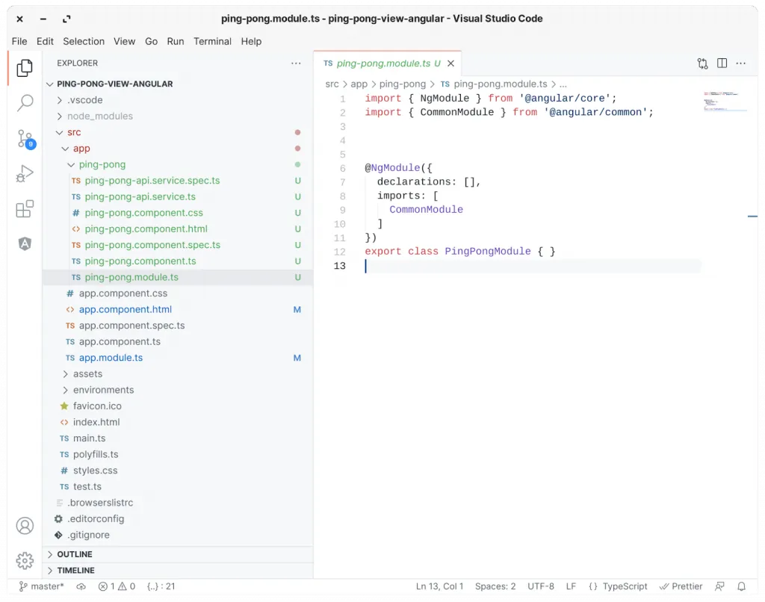Open the .editorconfig file
Screen dimensions: 765x602
coord(178,518)
